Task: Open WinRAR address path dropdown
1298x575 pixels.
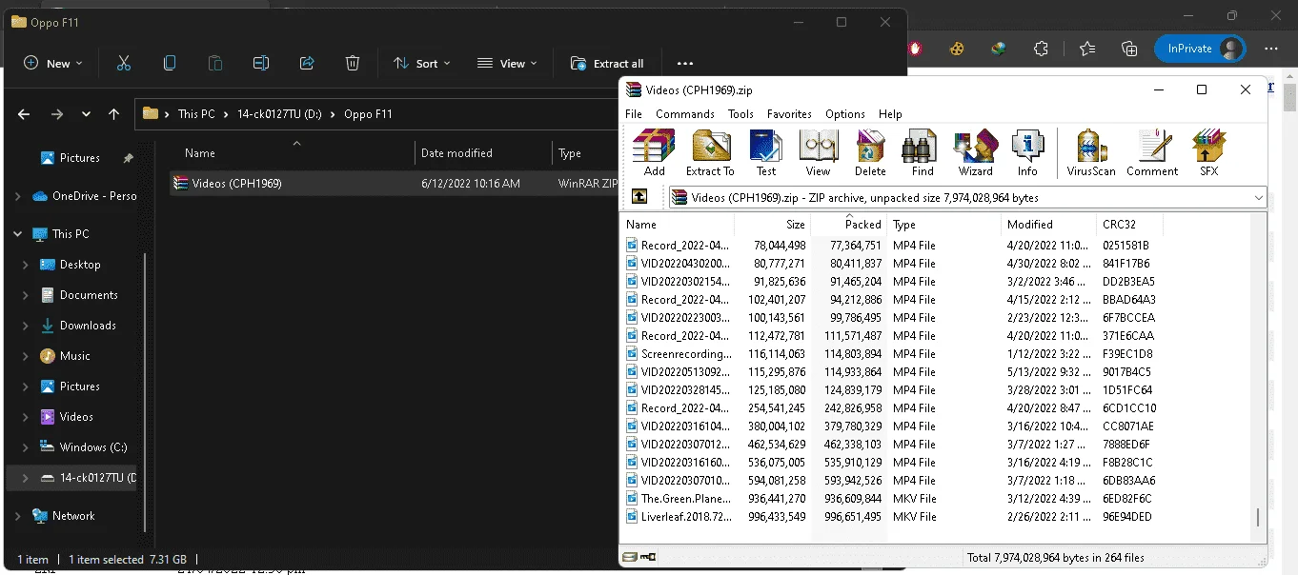Action: coord(1259,198)
